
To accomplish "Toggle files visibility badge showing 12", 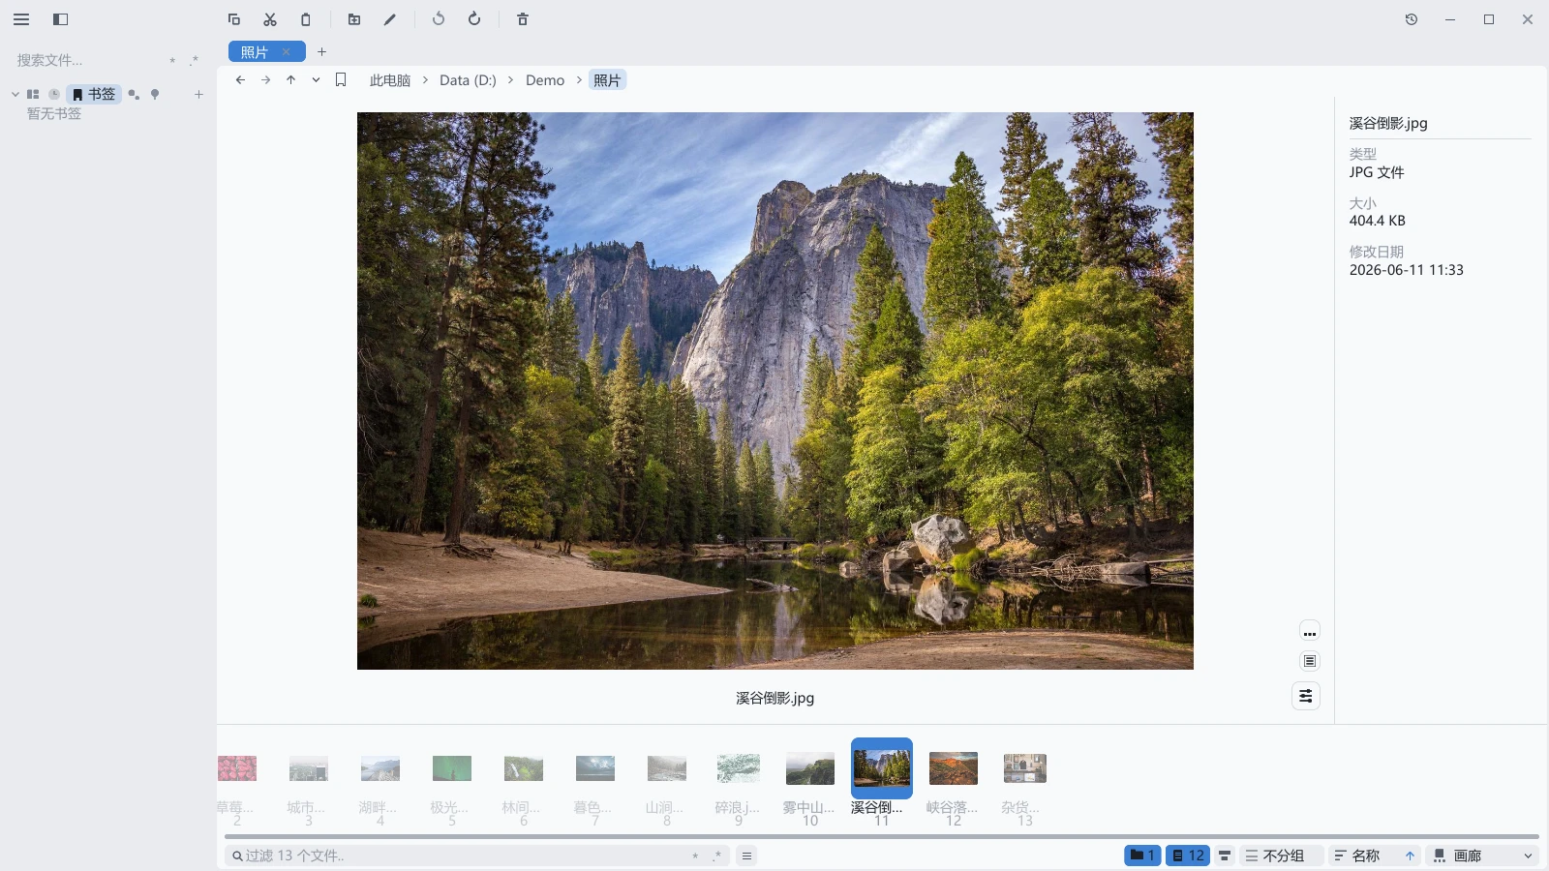I will 1188,856.
